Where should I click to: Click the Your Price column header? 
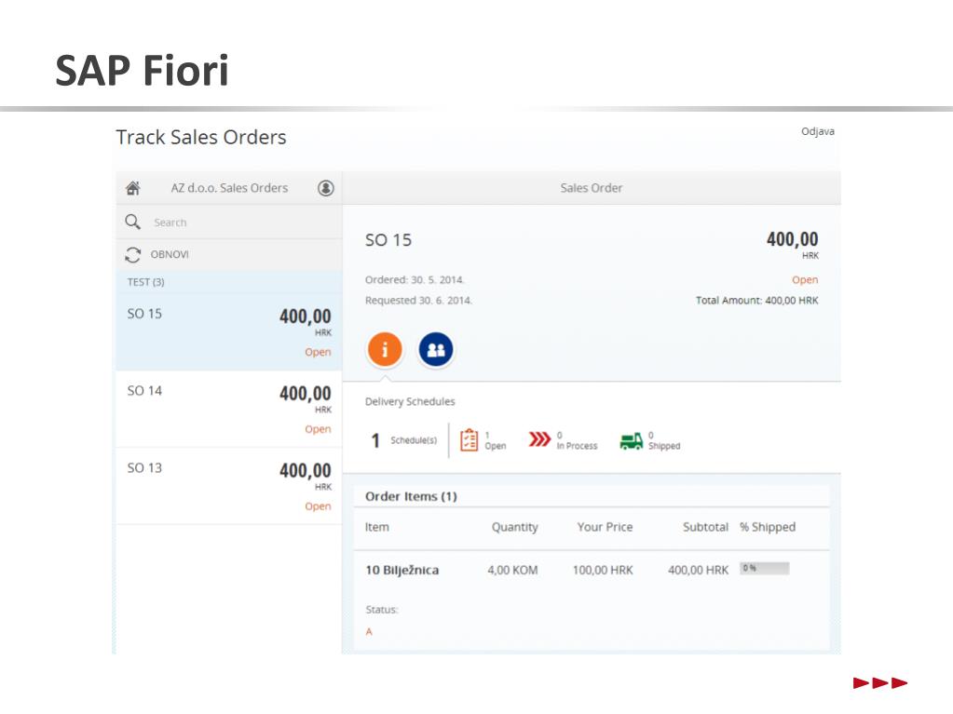(x=605, y=527)
